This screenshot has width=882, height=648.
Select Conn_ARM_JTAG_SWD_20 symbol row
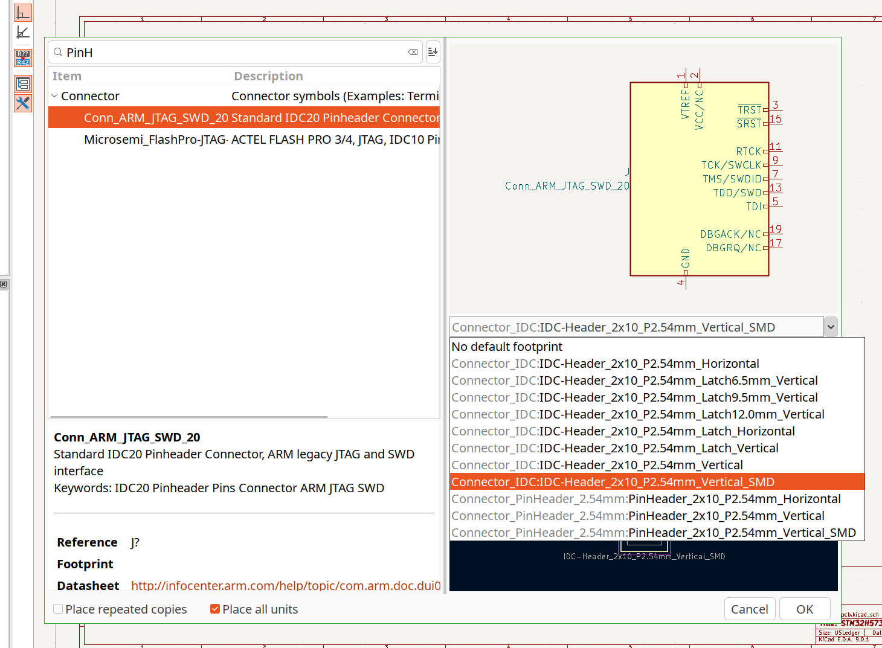point(244,118)
